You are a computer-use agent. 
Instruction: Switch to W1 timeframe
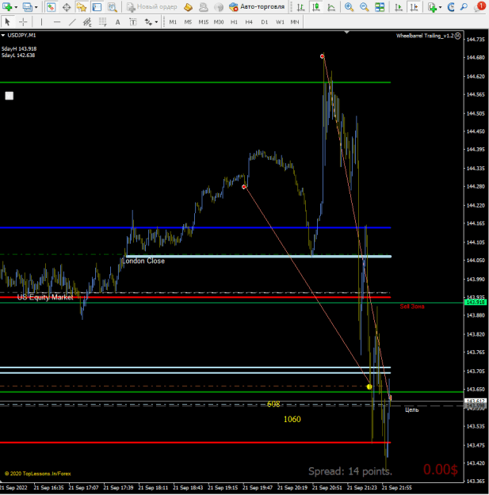[280, 22]
